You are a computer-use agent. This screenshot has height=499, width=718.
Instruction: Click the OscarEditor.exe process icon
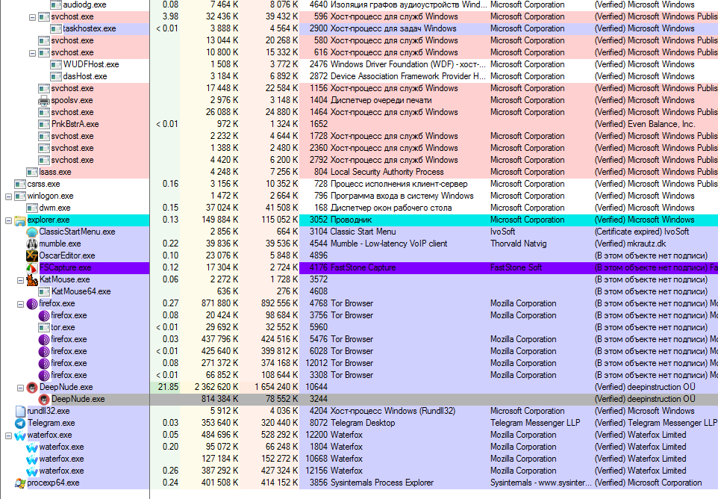[x=32, y=255]
